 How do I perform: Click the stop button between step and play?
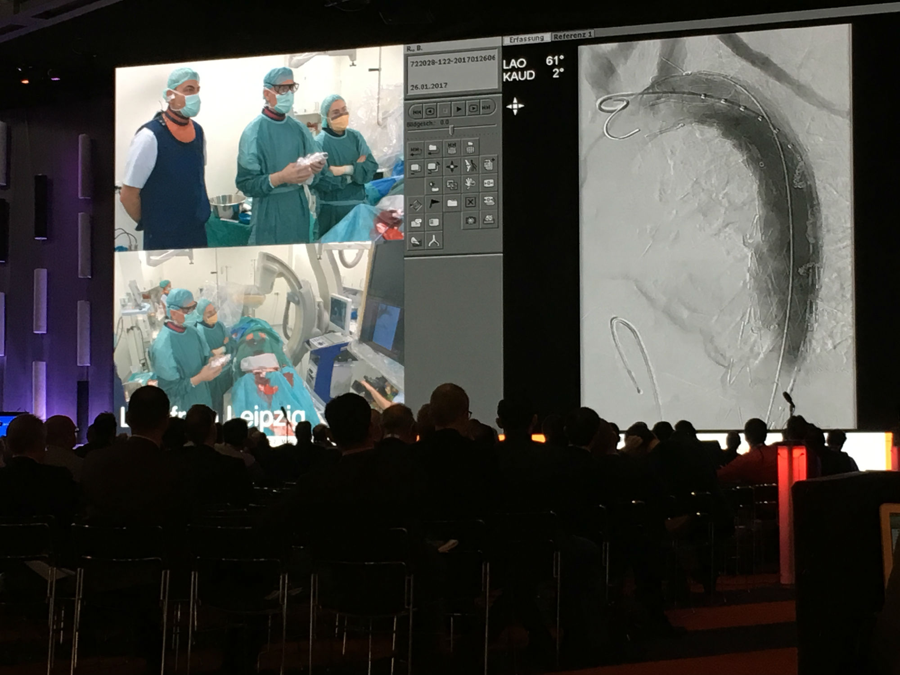(x=445, y=110)
